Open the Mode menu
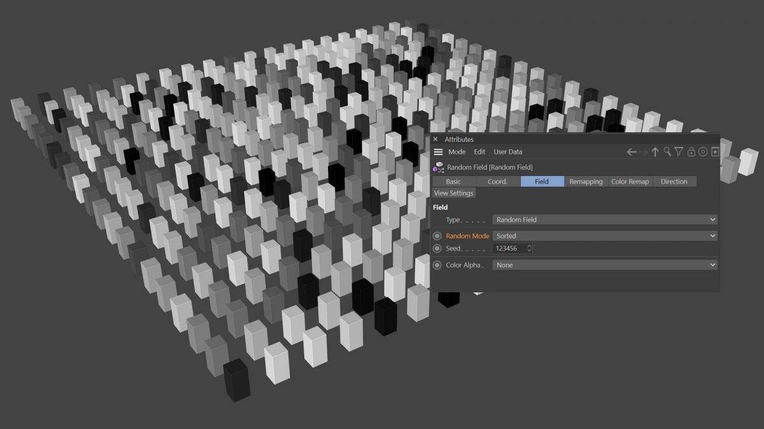The height and width of the screenshot is (429, 764). (x=456, y=152)
